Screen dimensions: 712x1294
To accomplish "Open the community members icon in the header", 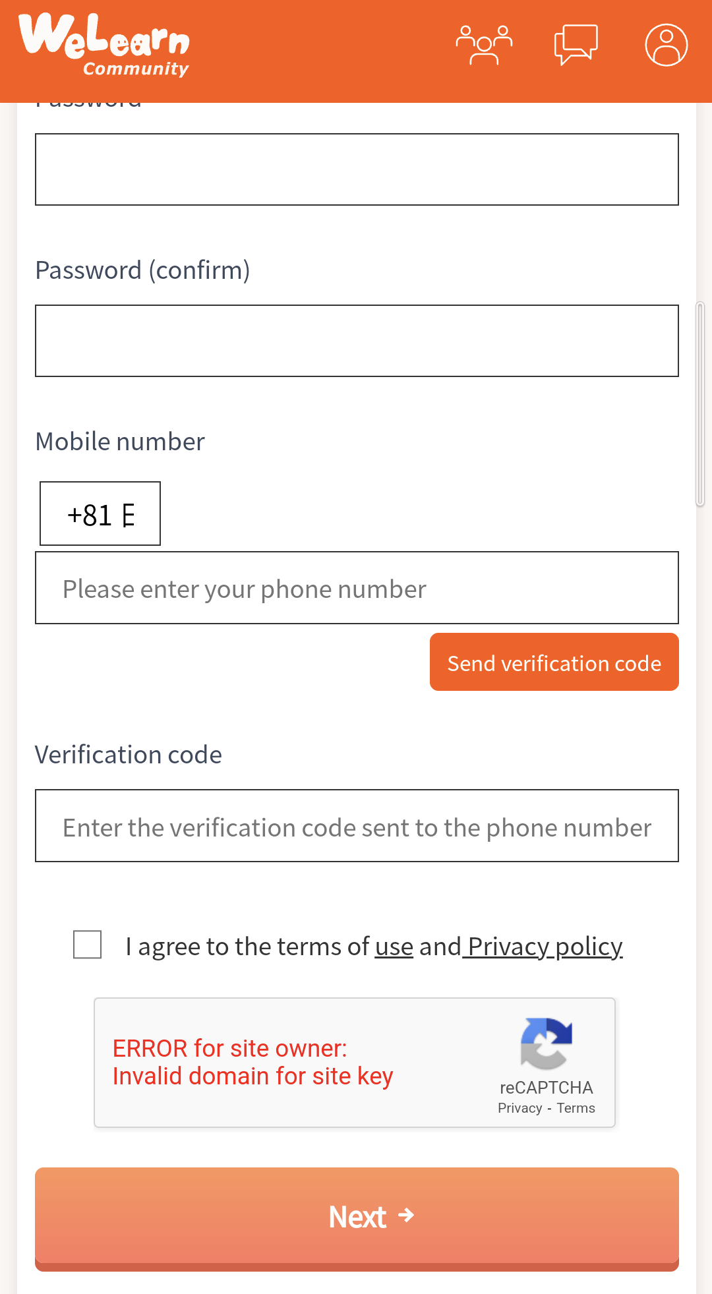I will tap(485, 44).
